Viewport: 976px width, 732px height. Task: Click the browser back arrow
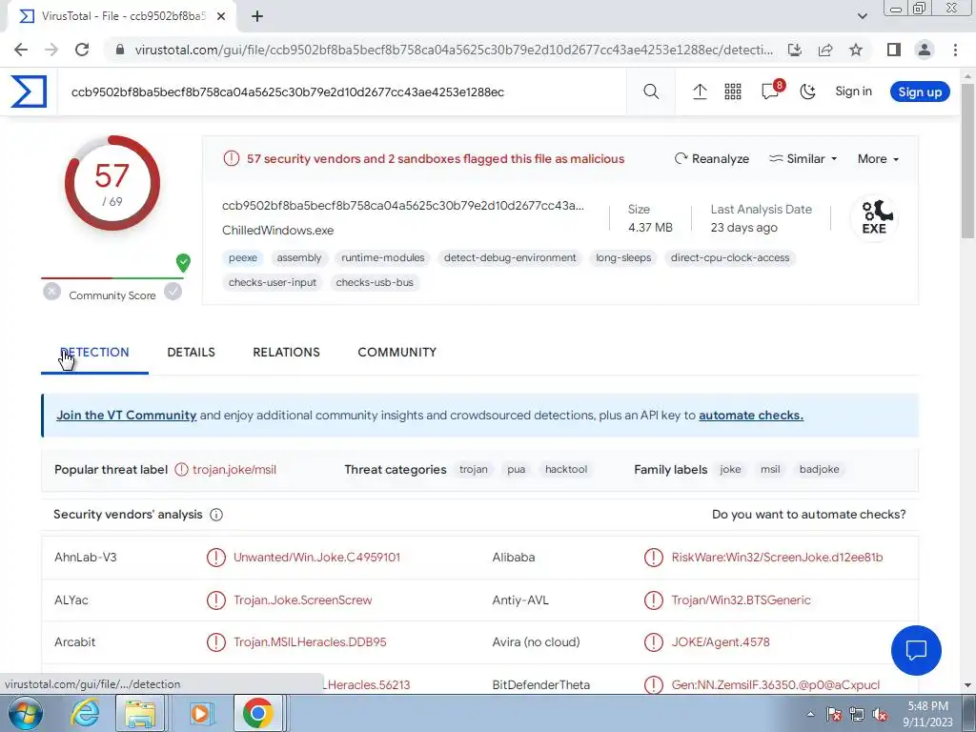21,50
